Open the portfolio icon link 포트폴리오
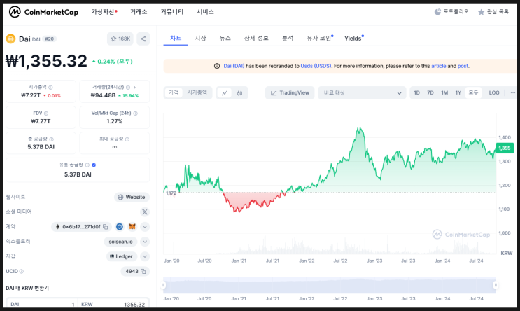 click(x=451, y=12)
